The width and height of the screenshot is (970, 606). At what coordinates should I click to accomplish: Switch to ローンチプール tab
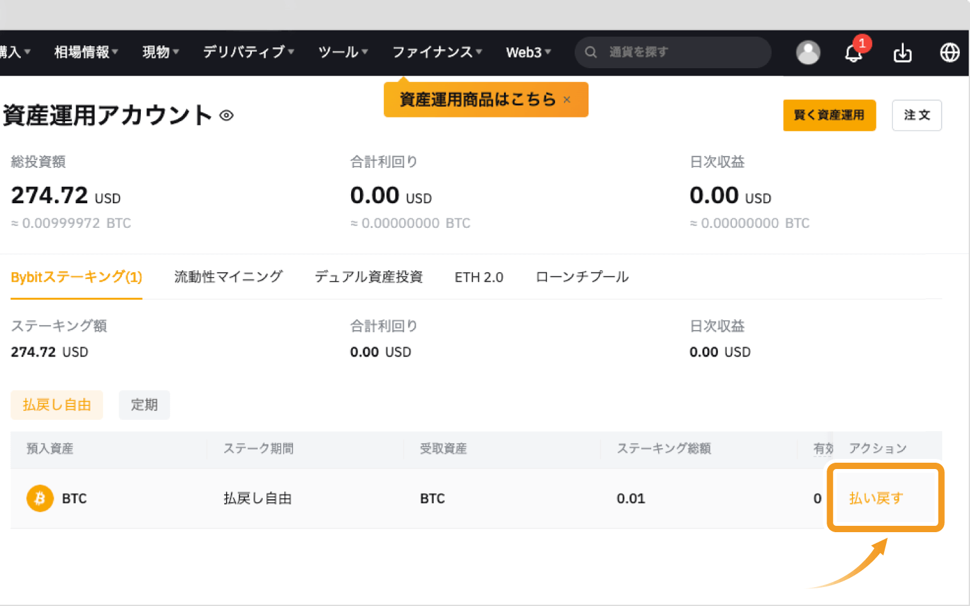coord(582,277)
